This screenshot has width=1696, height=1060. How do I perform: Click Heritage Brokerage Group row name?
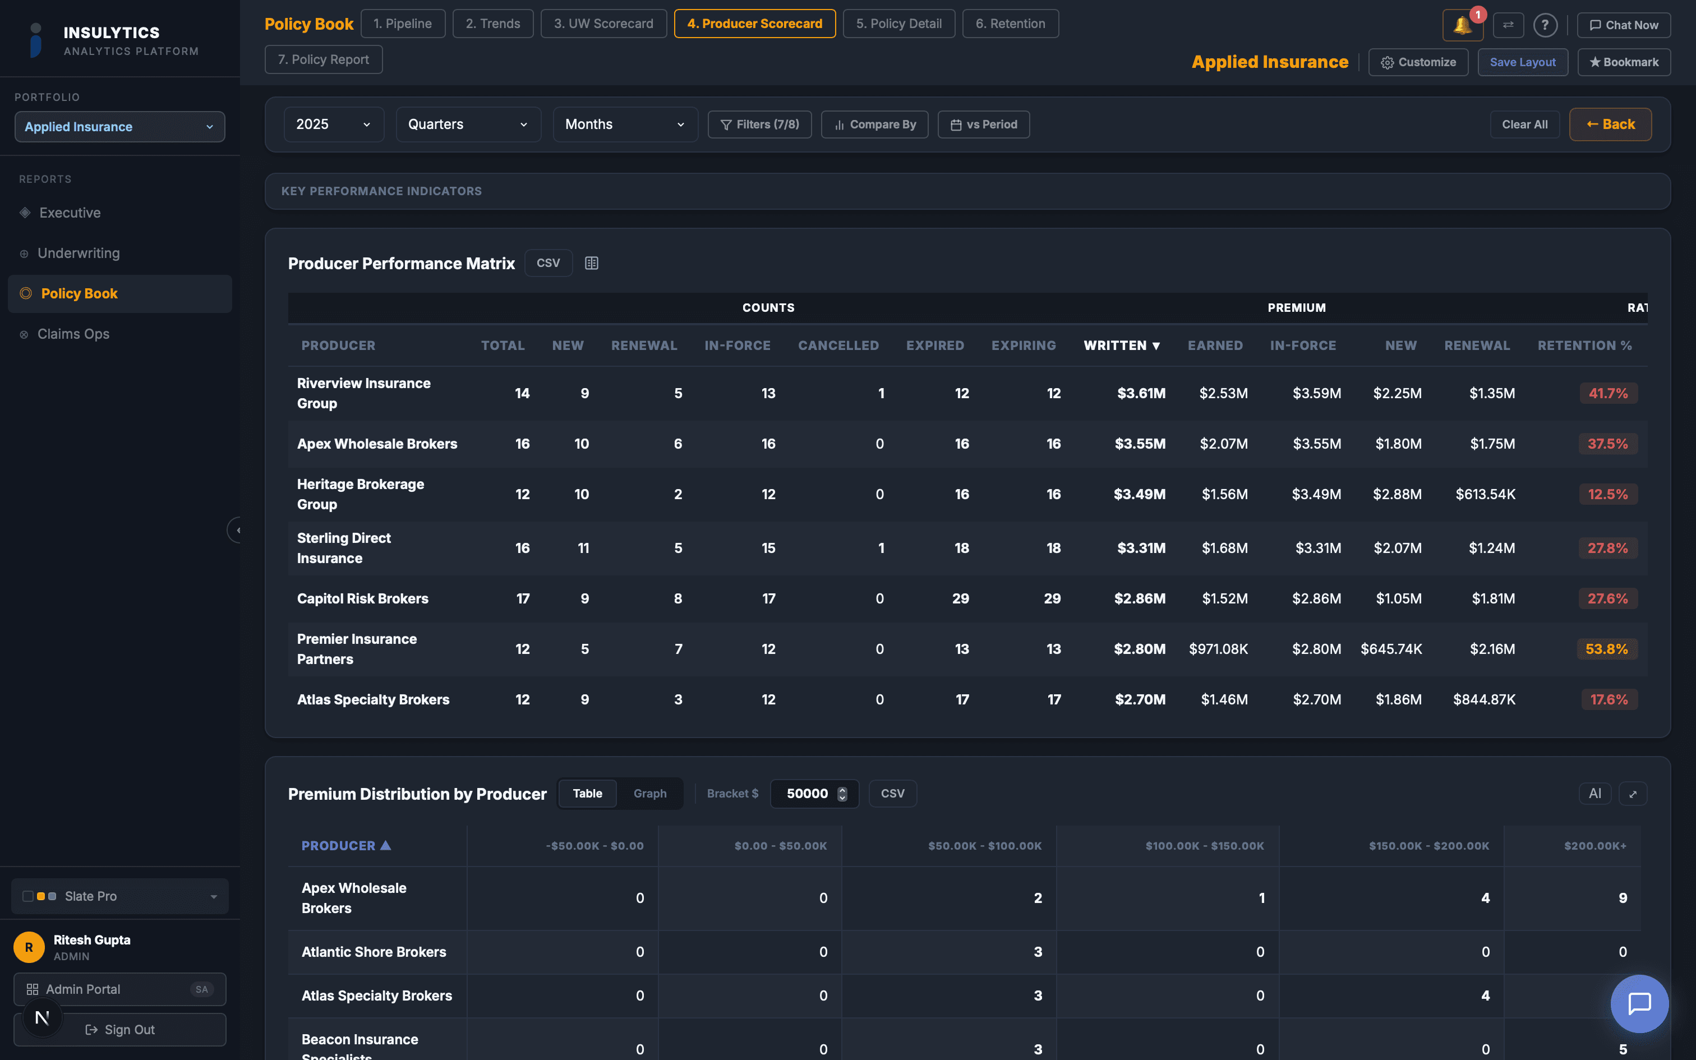(360, 494)
